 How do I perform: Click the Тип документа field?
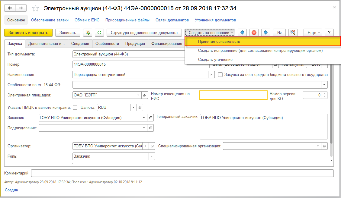(x=129, y=54)
